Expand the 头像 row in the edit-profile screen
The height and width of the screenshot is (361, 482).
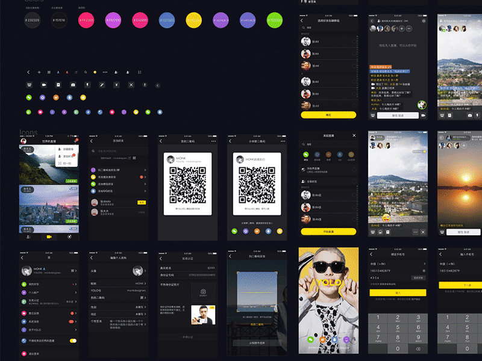(x=118, y=271)
